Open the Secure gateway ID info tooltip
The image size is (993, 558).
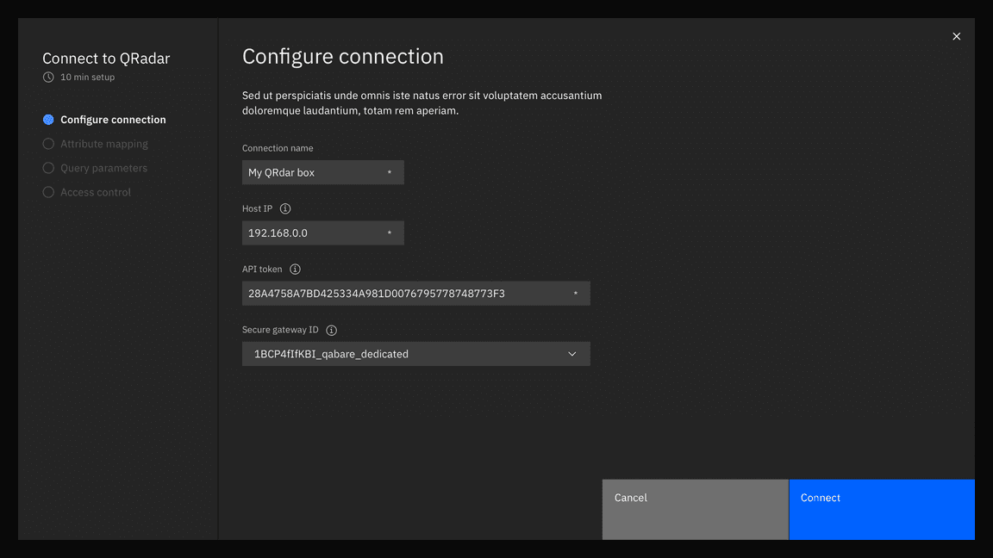coord(332,330)
